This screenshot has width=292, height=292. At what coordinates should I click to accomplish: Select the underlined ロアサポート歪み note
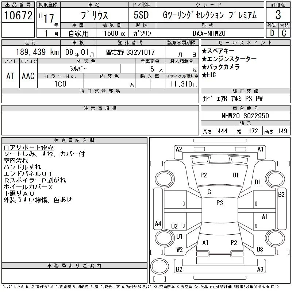[28, 147]
